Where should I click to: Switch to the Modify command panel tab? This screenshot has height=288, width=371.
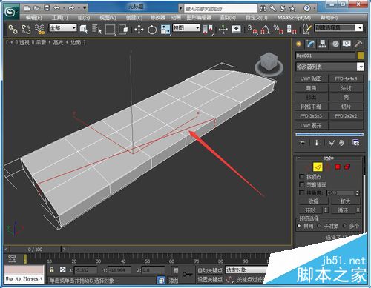(x=311, y=44)
